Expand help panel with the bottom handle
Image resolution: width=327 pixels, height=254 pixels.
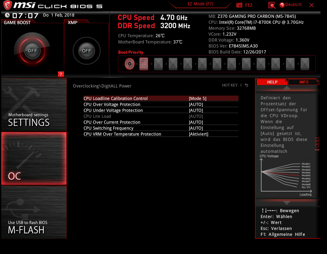[x=286, y=202]
